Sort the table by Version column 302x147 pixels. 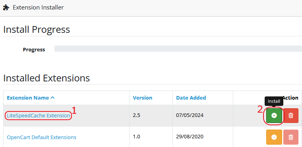(x=143, y=98)
